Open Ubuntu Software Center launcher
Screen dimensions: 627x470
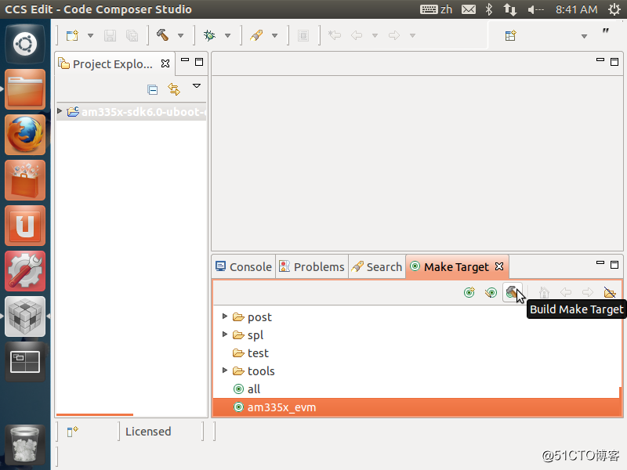pyautogui.click(x=25, y=180)
